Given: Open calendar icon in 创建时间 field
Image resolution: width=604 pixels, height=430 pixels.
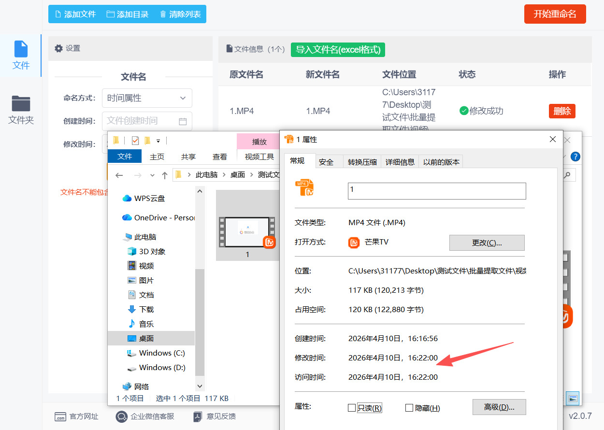Looking at the screenshot, I should 183,121.
